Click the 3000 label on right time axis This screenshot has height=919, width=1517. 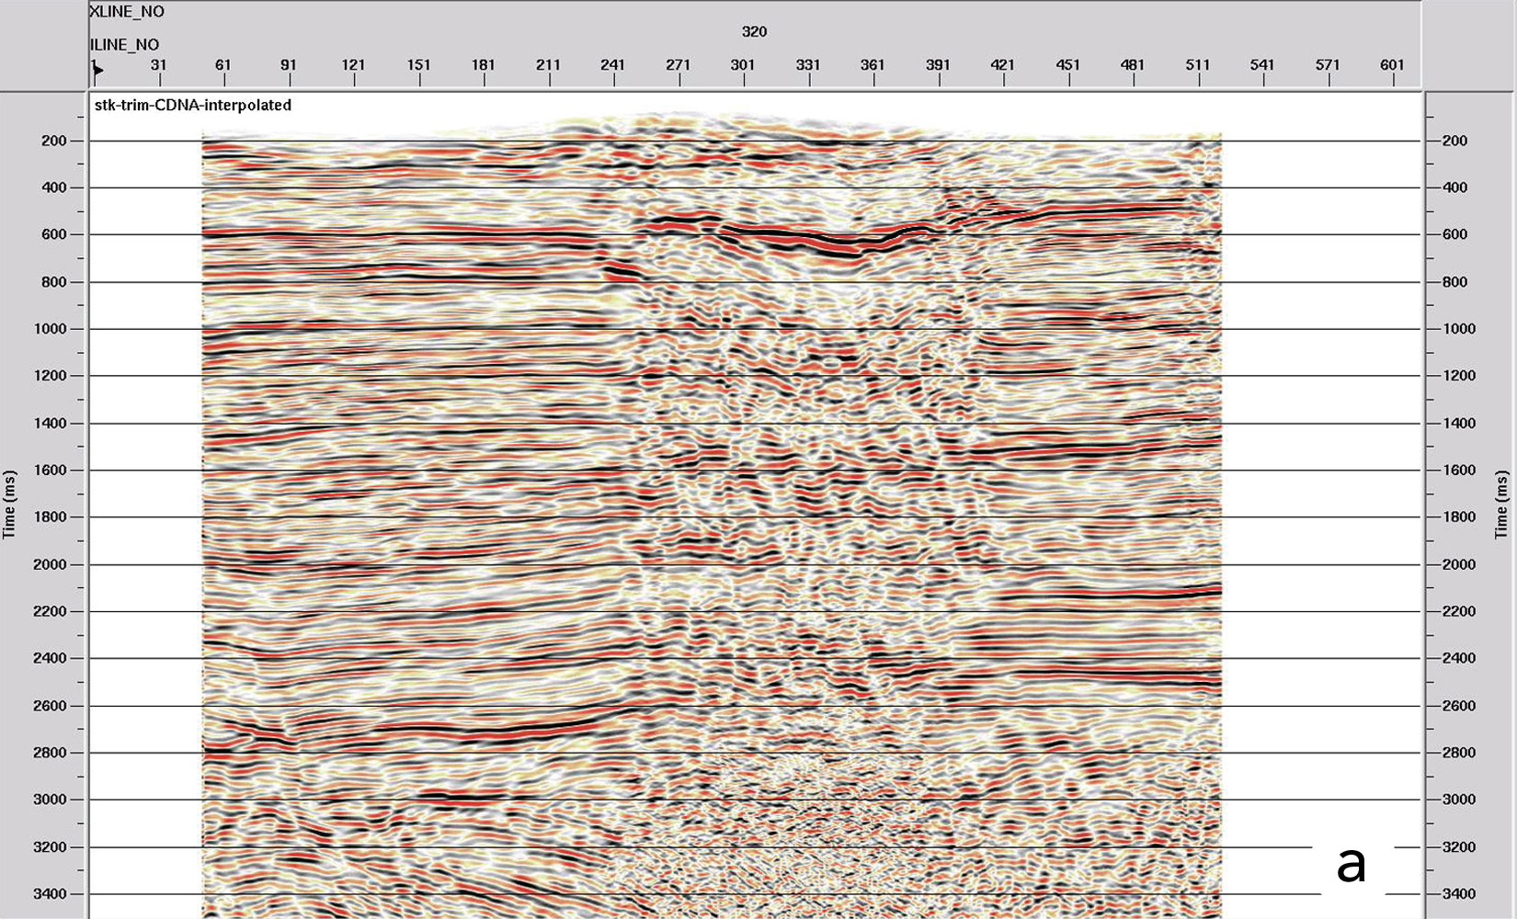[x=1459, y=800]
